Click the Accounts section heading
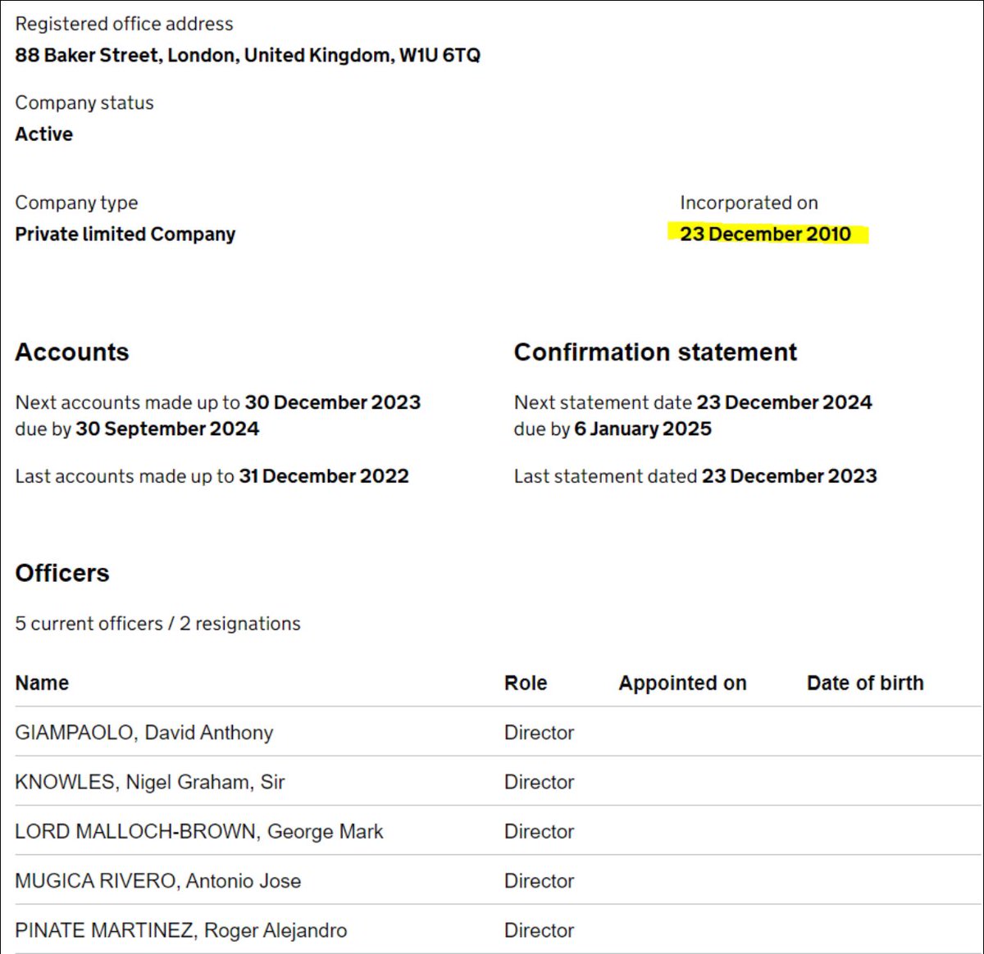This screenshot has width=984, height=954. coord(72,352)
